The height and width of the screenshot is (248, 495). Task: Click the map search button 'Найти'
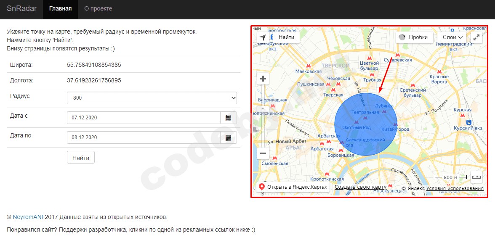pyautogui.click(x=286, y=37)
